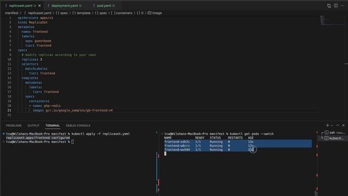This screenshot has width=348, height=196.
Task: Open the pod.yaml editor tab
Action: (x=104, y=5)
